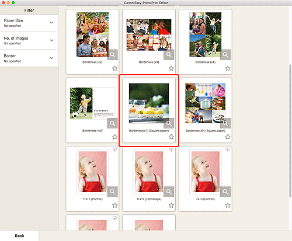The image size is (292, 241).
Task: Expand the Paper Size filter
Action: click(29, 23)
